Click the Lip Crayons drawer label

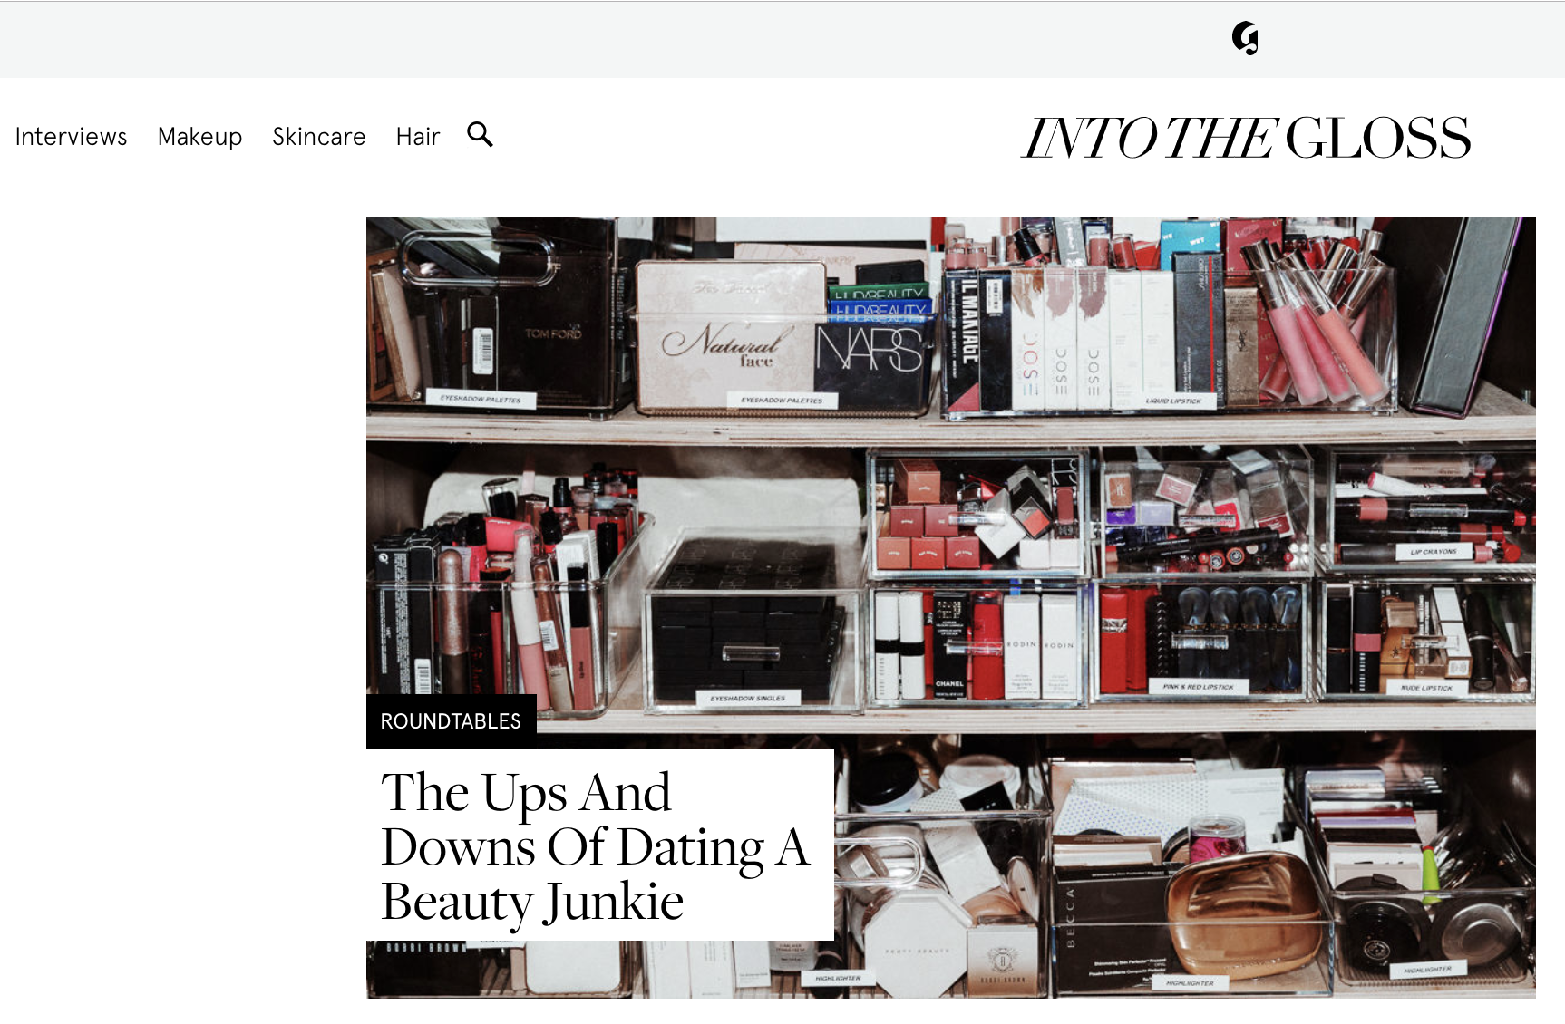coord(1433,551)
